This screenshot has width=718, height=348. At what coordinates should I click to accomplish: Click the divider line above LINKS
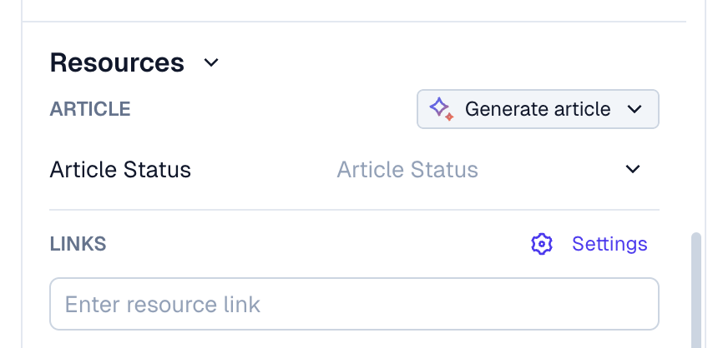coord(355,210)
